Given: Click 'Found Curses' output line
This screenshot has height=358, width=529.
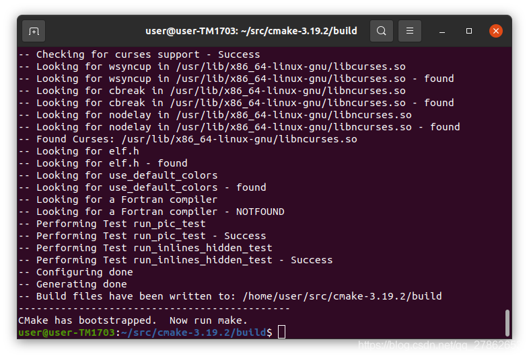Looking at the screenshot, I should [188, 139].
